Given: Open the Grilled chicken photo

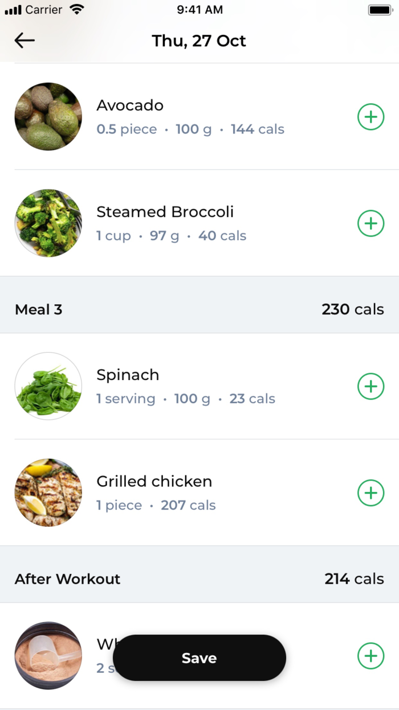Looking at the screenshot, I should (x=48, y=493).
